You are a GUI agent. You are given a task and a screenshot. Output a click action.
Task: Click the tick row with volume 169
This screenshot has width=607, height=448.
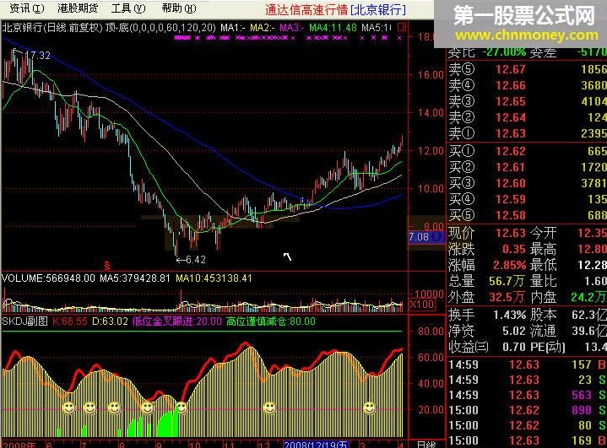(x=528, y=440)
